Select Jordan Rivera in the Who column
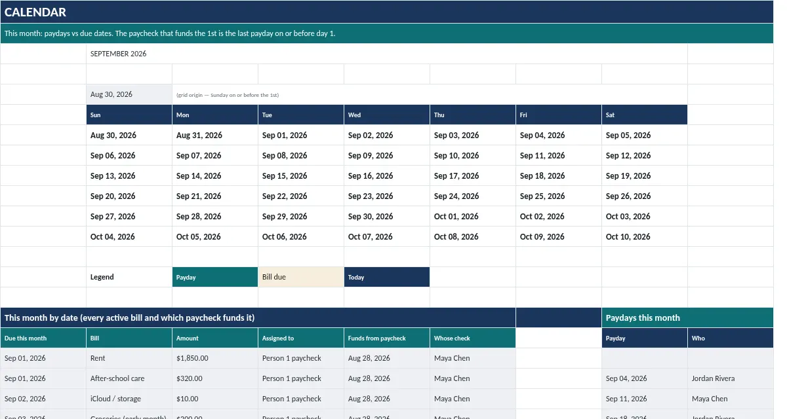Viewport: 787px width, 419px height. click(731, 378)
